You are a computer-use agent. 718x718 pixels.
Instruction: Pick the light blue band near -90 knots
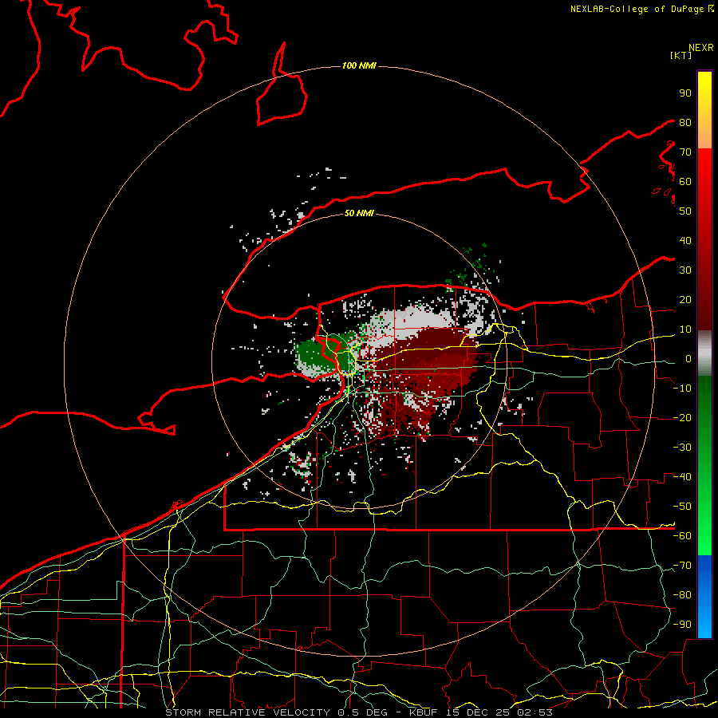point(704,625)
